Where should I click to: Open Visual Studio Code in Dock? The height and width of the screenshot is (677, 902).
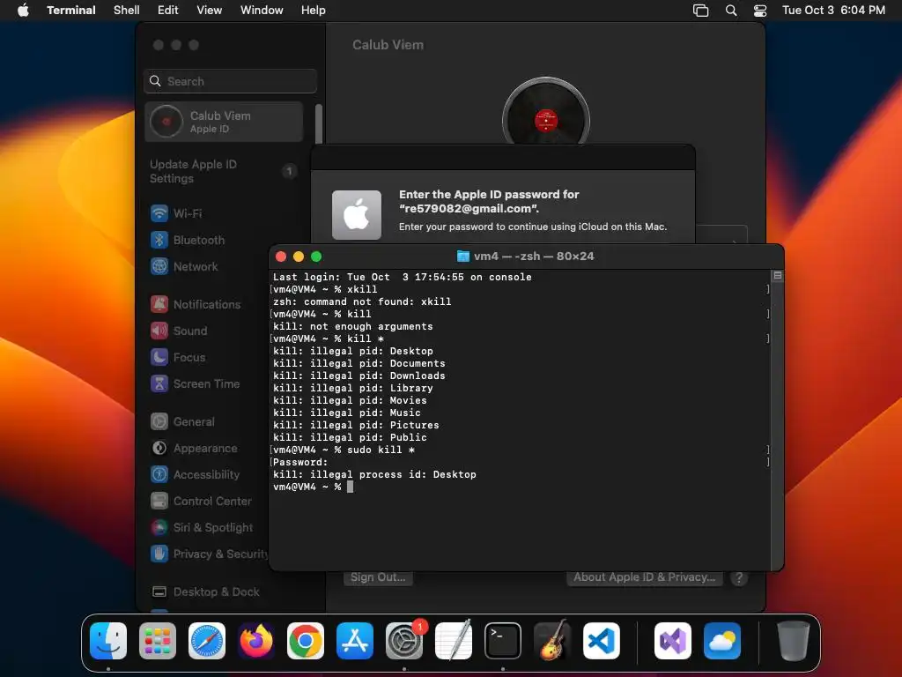(x=601, y=641)
